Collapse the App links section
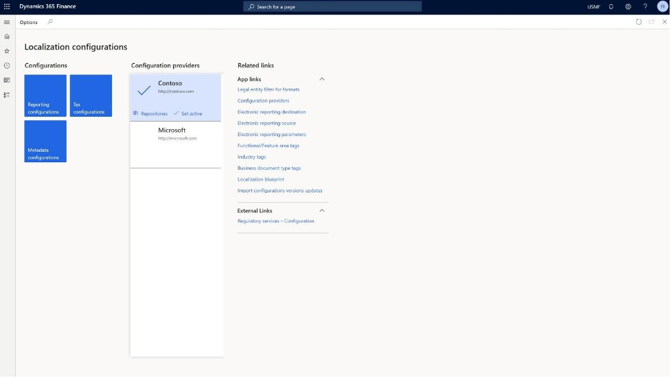 click(x=321, y=79)
